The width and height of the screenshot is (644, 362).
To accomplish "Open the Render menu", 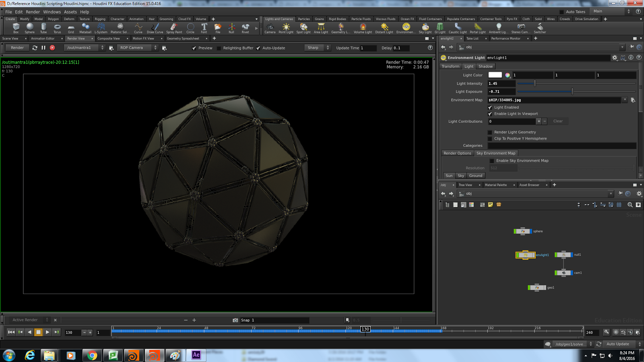I will coord(33,12).
